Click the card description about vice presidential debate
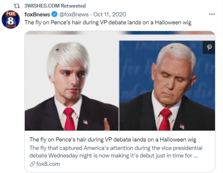Viewport: 223px width, 173px height. (116, 152)
